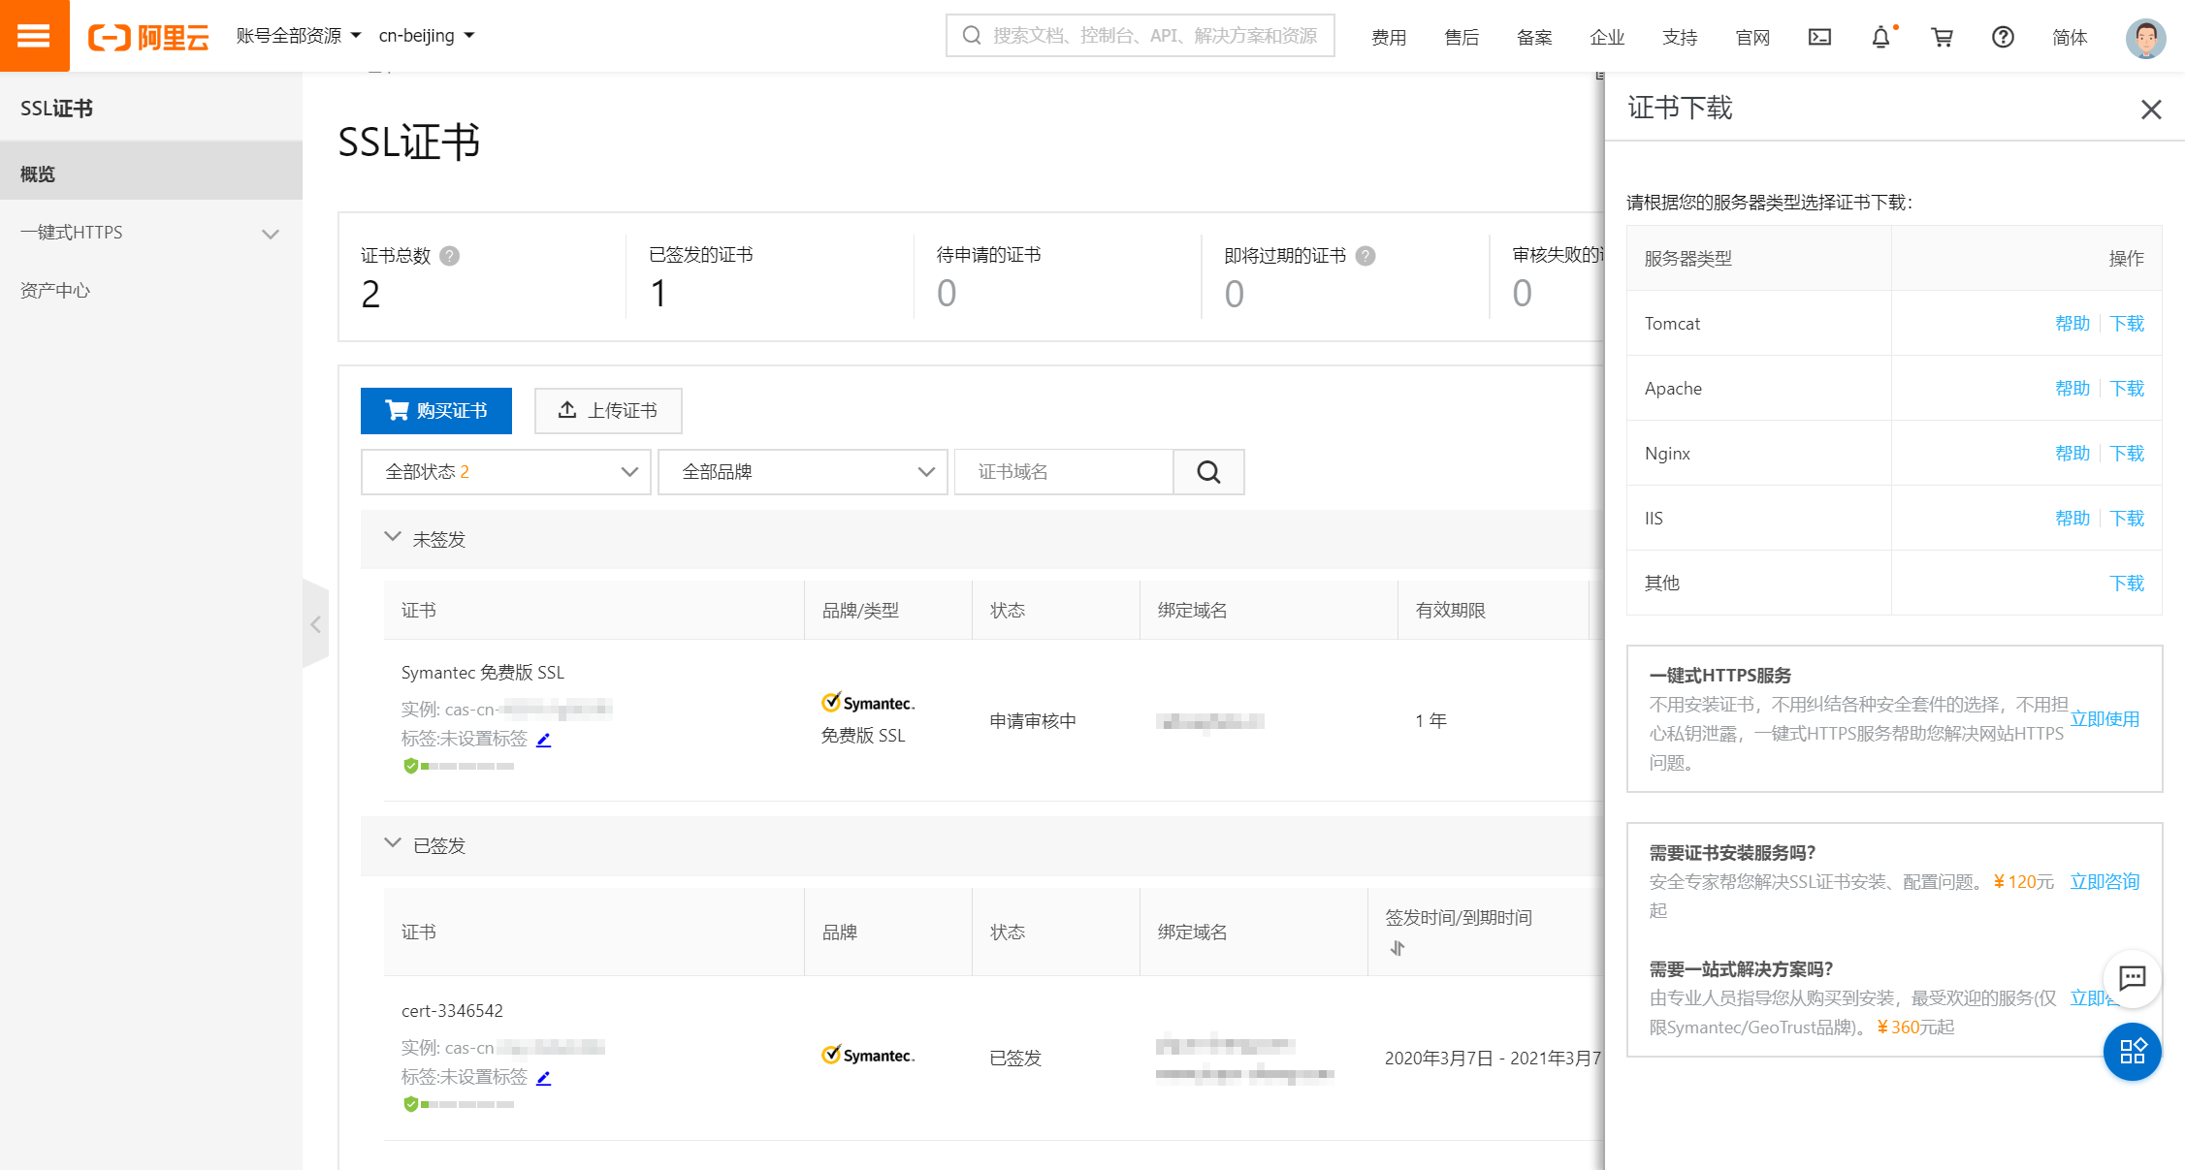Click the 购买证书 button
This screenshot has width=2185, height=1170.
pyautogui.click(x=436, y=411)
